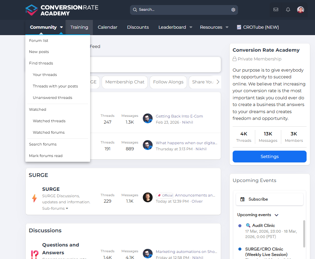
Task: Open the Leaderboard tab
Action: tap(172, 27)
